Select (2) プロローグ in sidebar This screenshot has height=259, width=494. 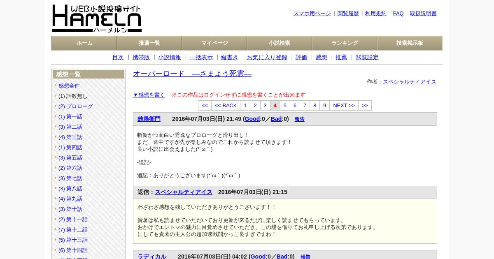click(x=76, y=106)
